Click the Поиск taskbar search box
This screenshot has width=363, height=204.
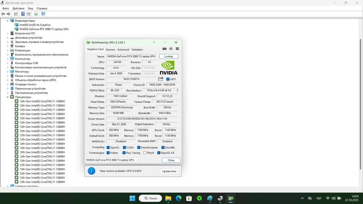pos(150,198)
